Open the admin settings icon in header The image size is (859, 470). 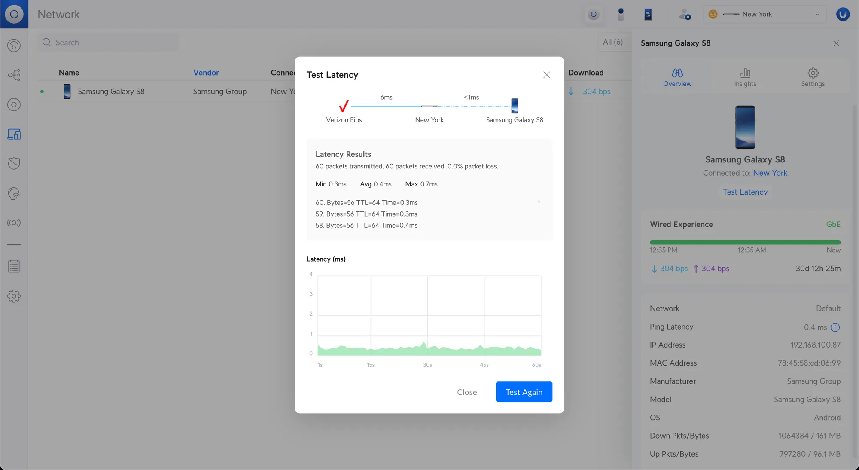[685, 15]
